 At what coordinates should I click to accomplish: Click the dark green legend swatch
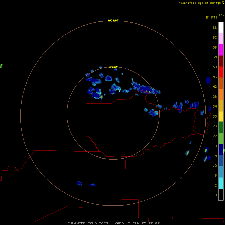(x=221, y=127)
